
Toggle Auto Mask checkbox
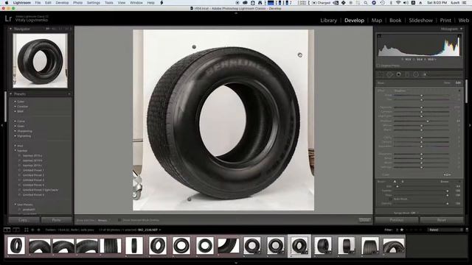[390, 199]
